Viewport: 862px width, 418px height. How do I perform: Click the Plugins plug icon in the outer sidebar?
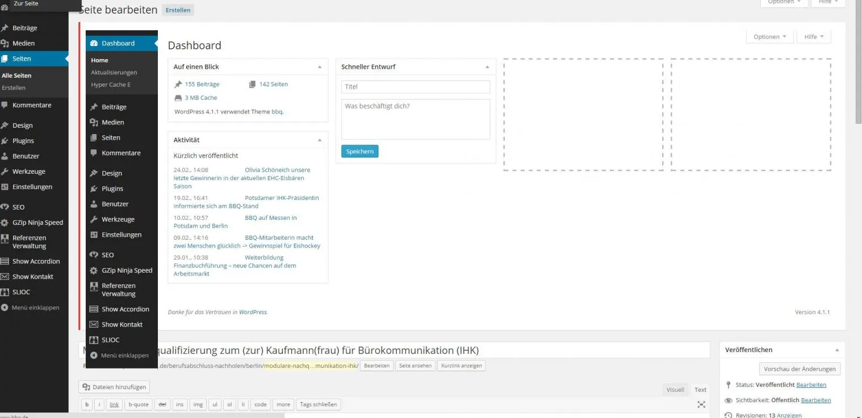click(x=5, y=141)
